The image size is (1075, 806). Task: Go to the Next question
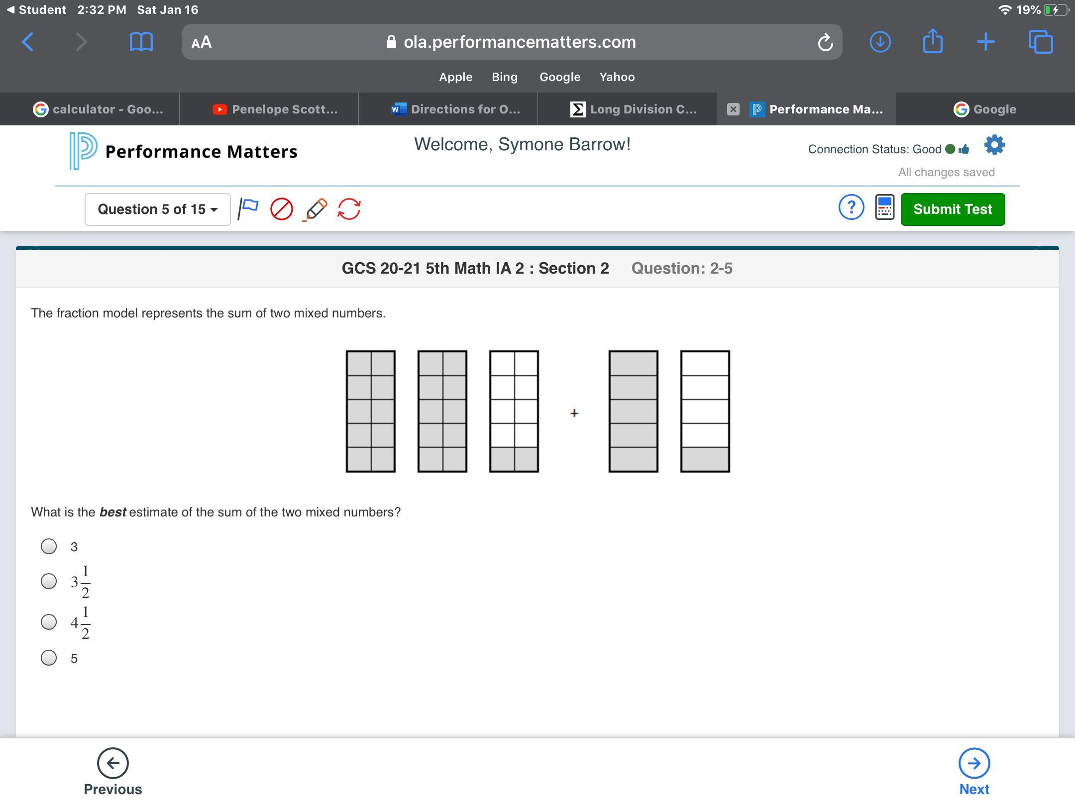(974, 771)
